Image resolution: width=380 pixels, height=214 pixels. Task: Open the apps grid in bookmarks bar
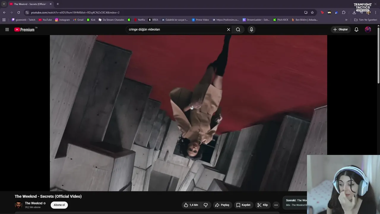[x=4, y=20]
